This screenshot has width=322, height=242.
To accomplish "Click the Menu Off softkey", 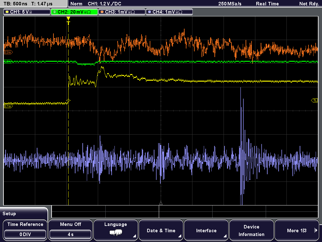I will pyautogui.click(x=70, y=230).
